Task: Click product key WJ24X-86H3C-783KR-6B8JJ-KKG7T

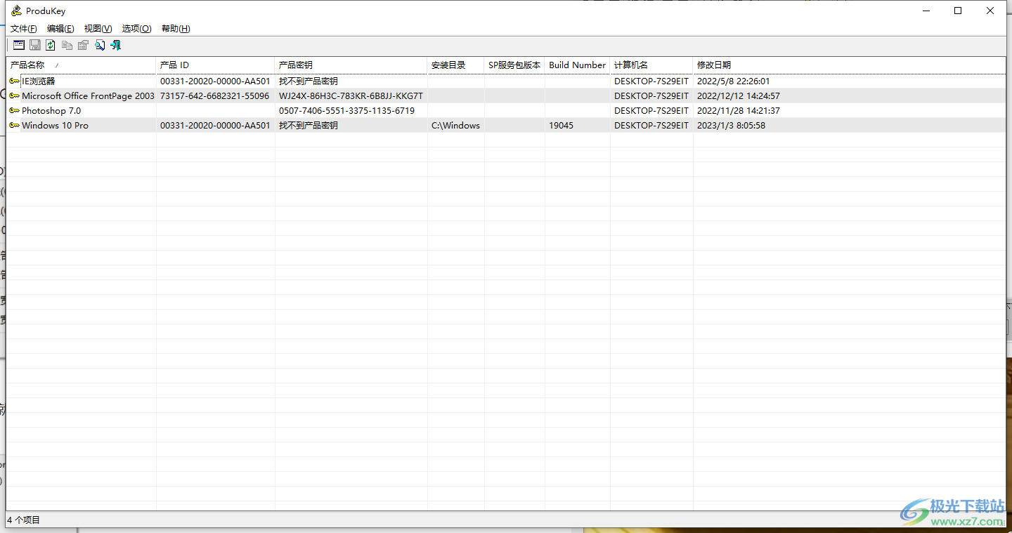Action: click(x=351, y=96)
